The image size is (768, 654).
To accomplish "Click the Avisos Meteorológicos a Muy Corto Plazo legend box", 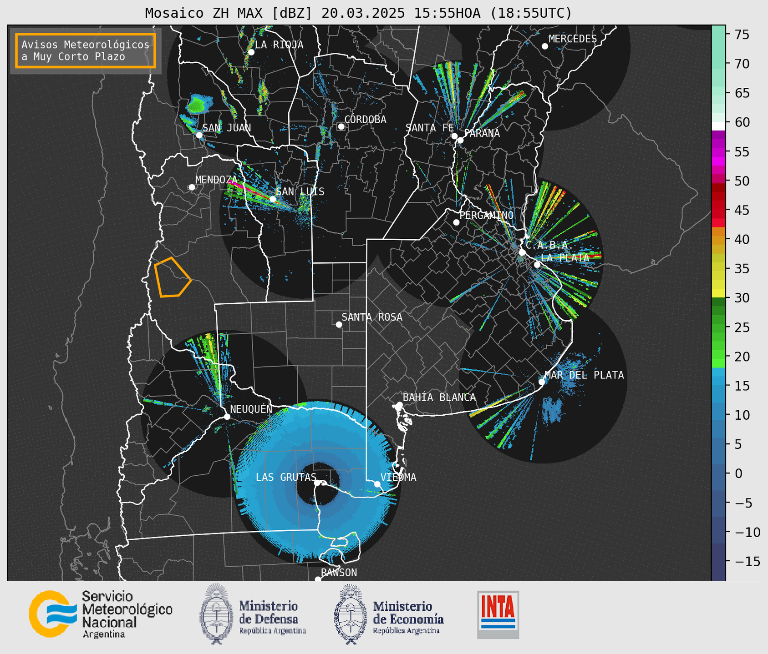I will tap(86, 50).
